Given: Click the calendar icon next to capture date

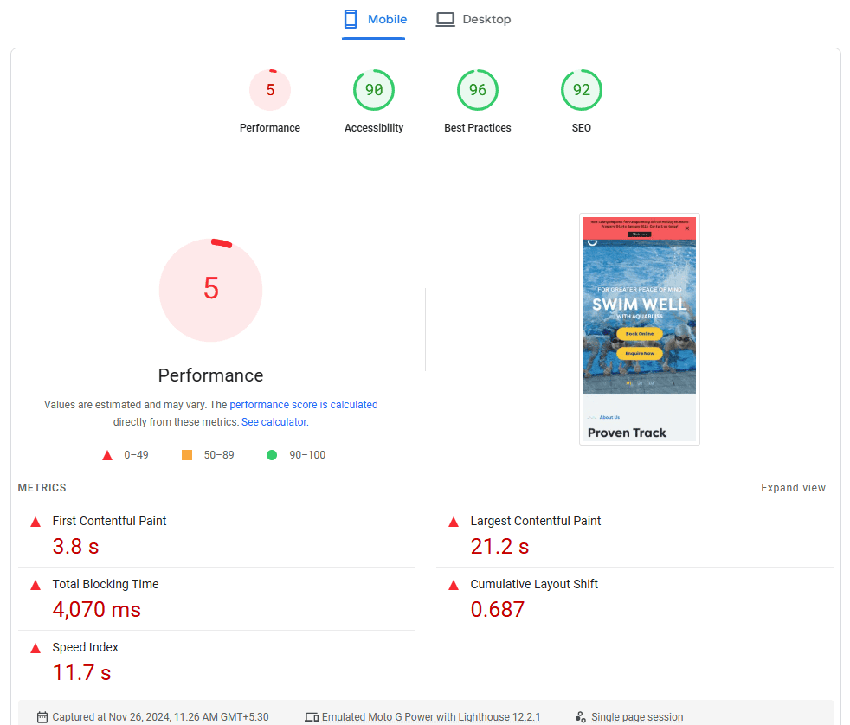Looking at the screenshot, I should [x=42, y=717].
